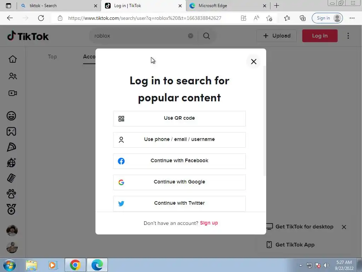This screenshot has width=362, height=272.
Task: Open Comedy smiley category icon
Action: point(11,116)
